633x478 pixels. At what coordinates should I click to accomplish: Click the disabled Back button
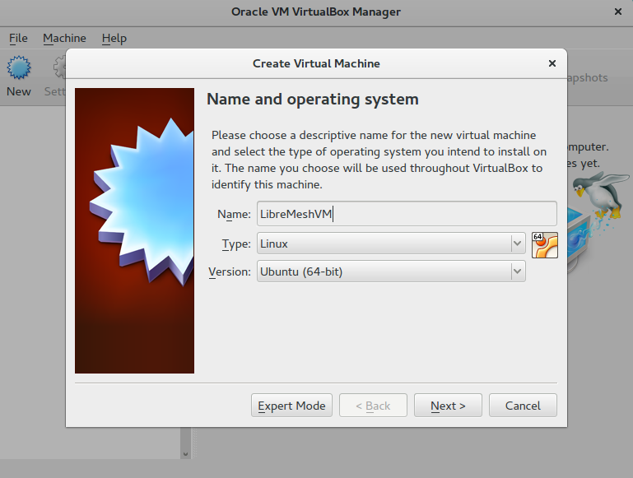click(x=373, y=406)
